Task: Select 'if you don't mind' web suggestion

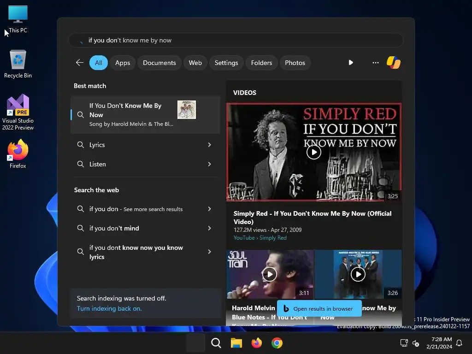Action: tap(145, 228)
